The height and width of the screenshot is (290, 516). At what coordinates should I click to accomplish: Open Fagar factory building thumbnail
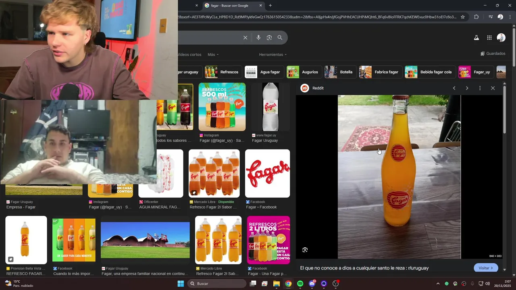click(145, 240)
